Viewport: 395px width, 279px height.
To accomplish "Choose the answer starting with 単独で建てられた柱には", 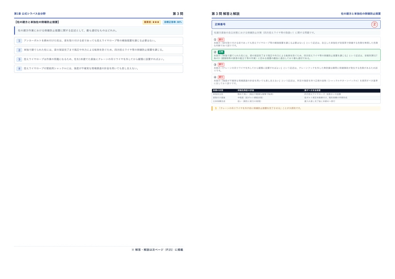I will pyautogui.click(x=98, y=50).
